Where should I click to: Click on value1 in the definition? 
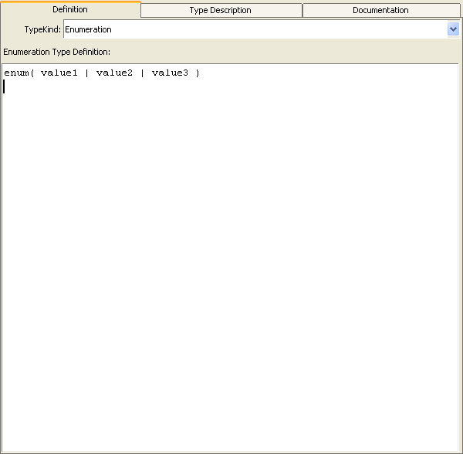[x=59, y=73]
